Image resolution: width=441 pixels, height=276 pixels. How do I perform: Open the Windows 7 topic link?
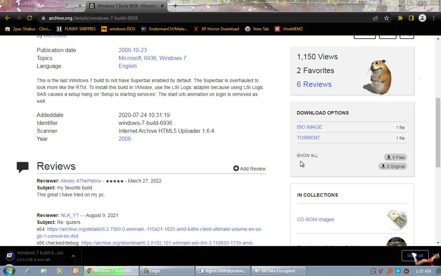(x=173, y=58)
